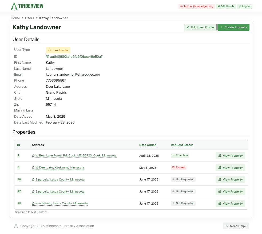Viewport: 262px width, 234px height.
Task: Click the email kcbrier+landowner@sharedgeo.org
Action: [73, 75]
